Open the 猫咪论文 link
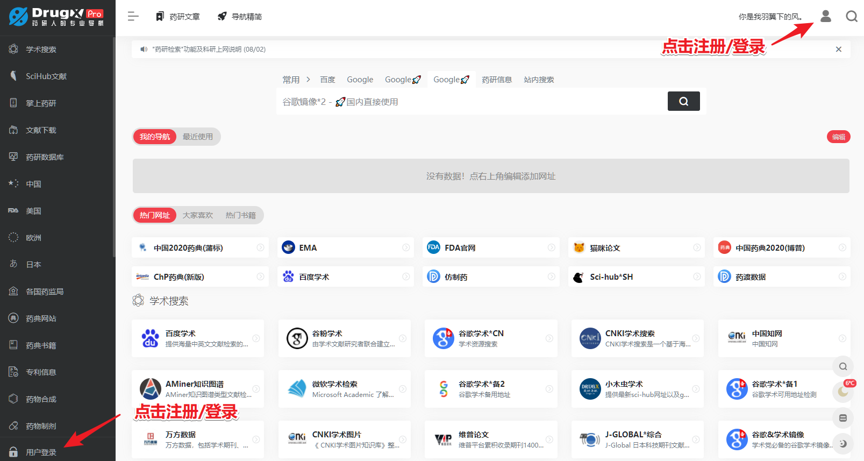 (x=636, y=247)
